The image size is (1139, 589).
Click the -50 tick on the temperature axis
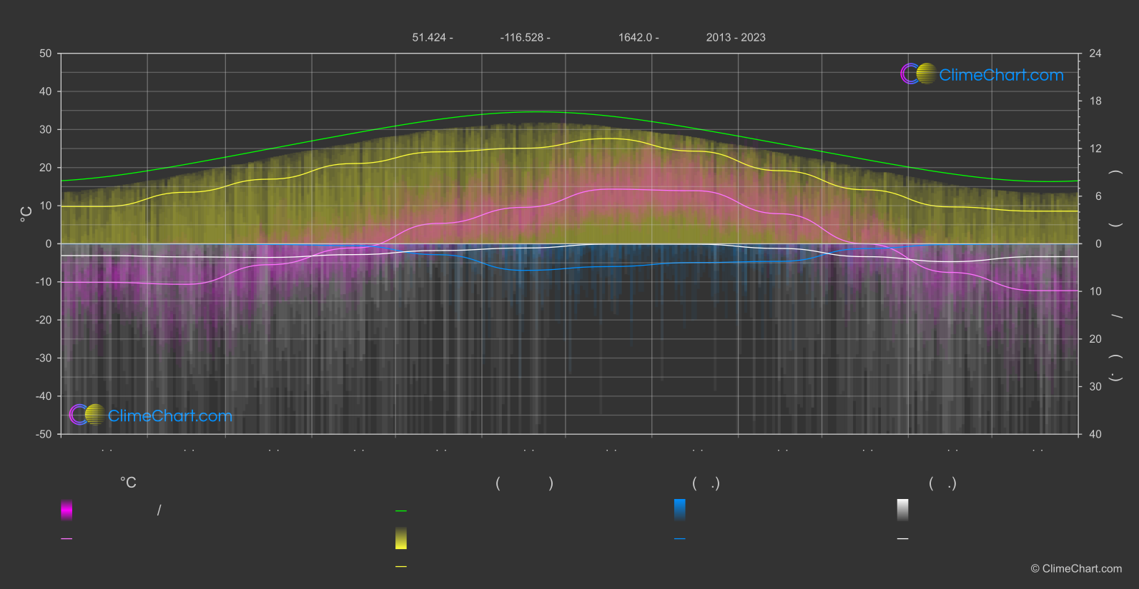[x=44, y=434]
